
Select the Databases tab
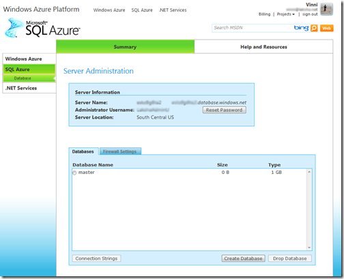point(83,151)
